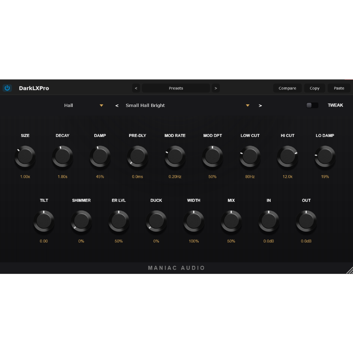Enable the TWEAK switch
This screenshot has width=353, height=353.
(312, 105)
